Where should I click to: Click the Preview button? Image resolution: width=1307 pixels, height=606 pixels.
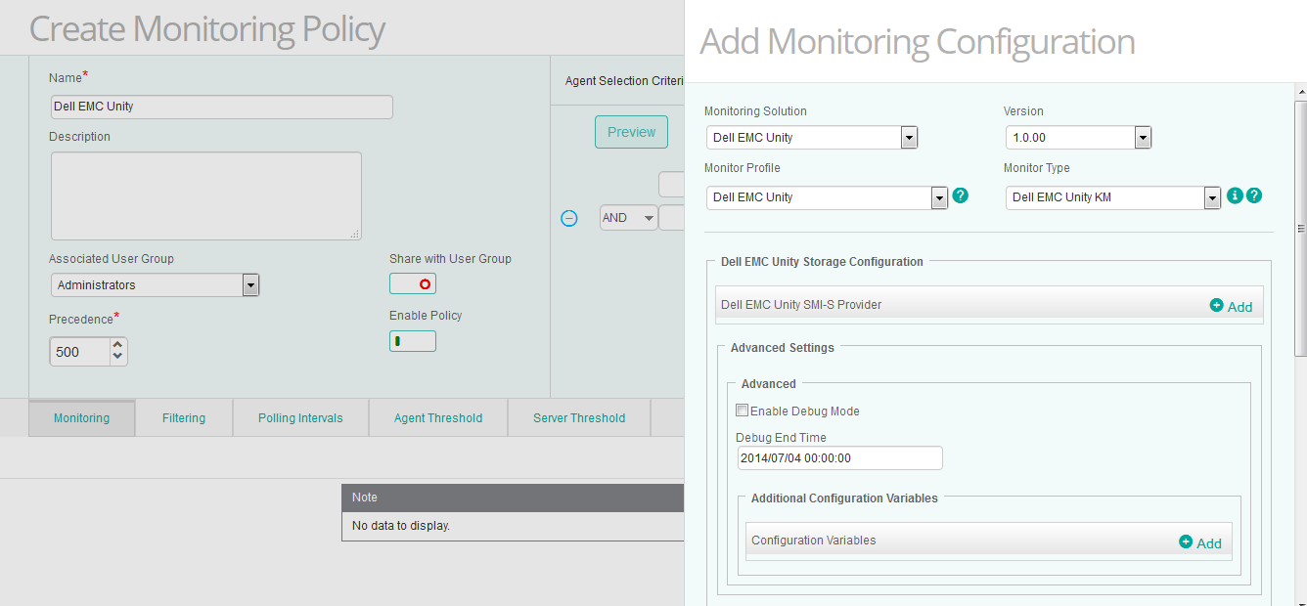click(x=631, y=131)
